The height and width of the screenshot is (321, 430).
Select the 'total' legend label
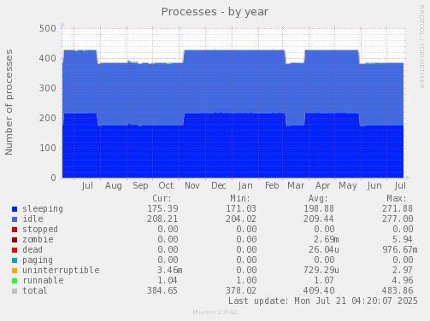(35, 290)
